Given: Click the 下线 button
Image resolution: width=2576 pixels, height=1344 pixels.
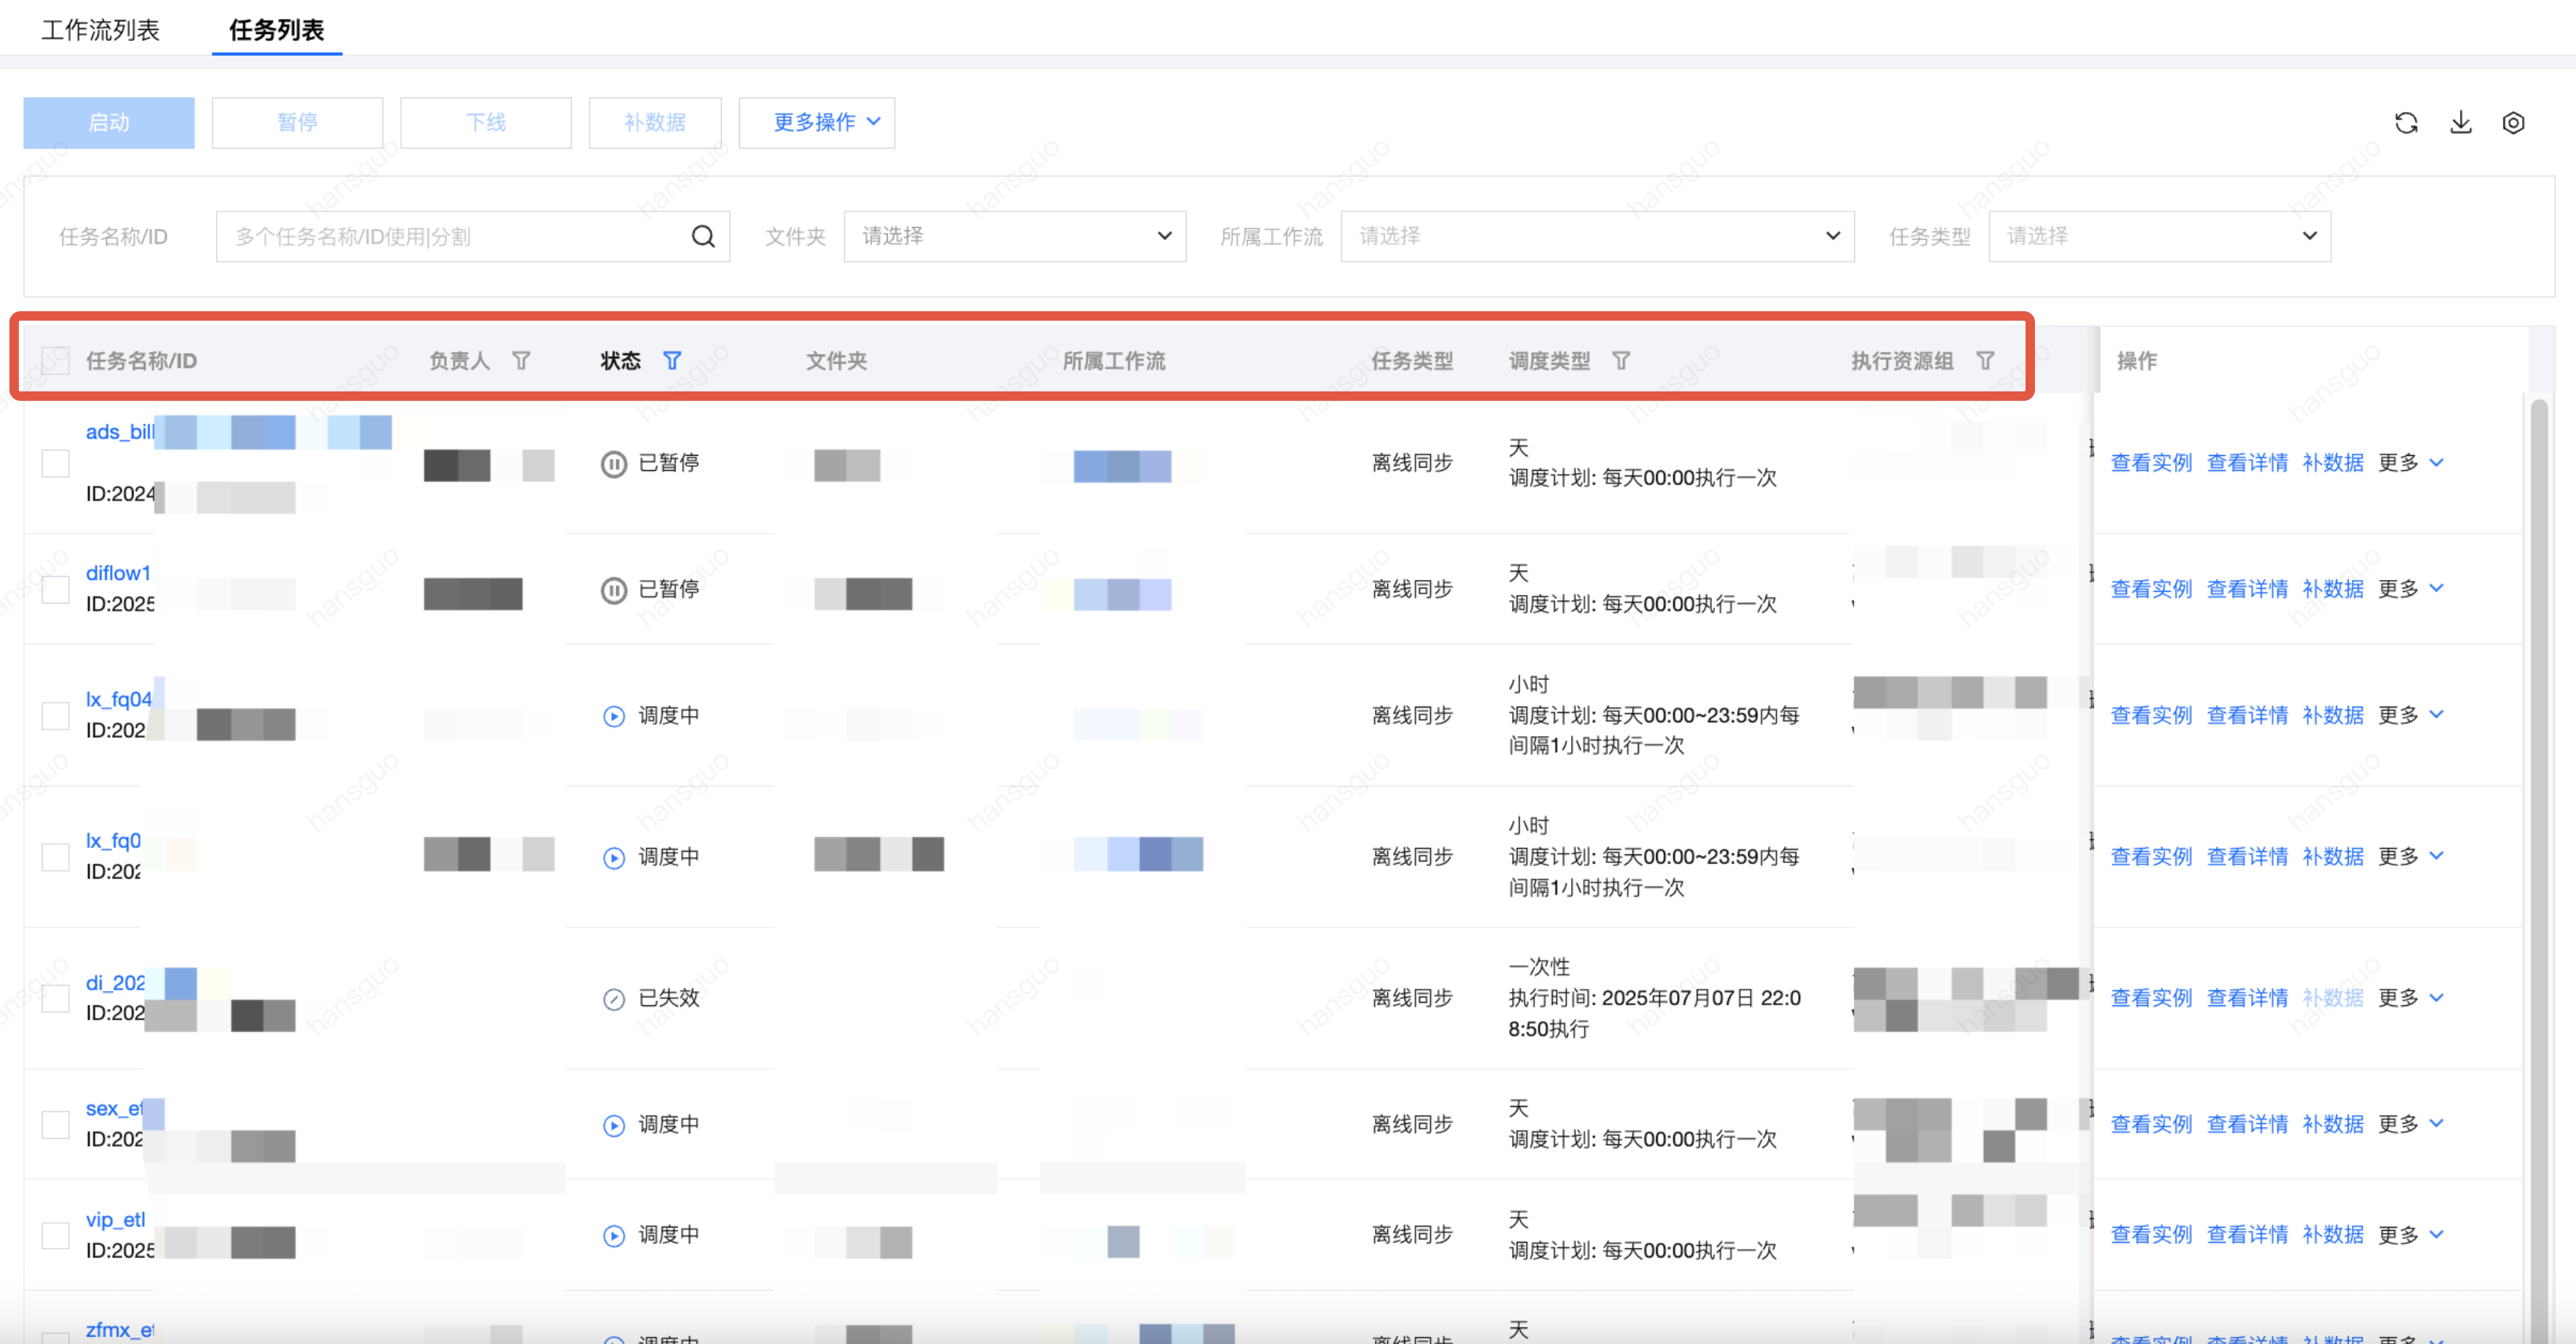Looking at the screenshot, I should tap(485, 123).
